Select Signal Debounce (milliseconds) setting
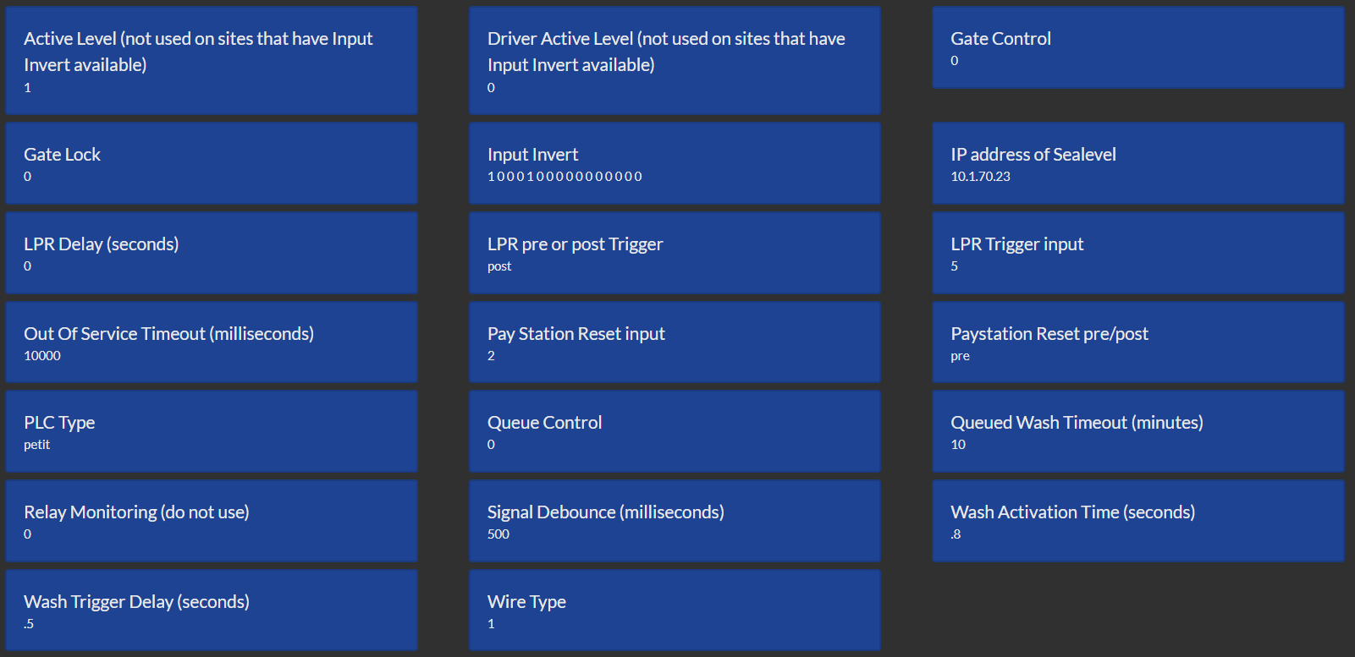 coord(675,521)
